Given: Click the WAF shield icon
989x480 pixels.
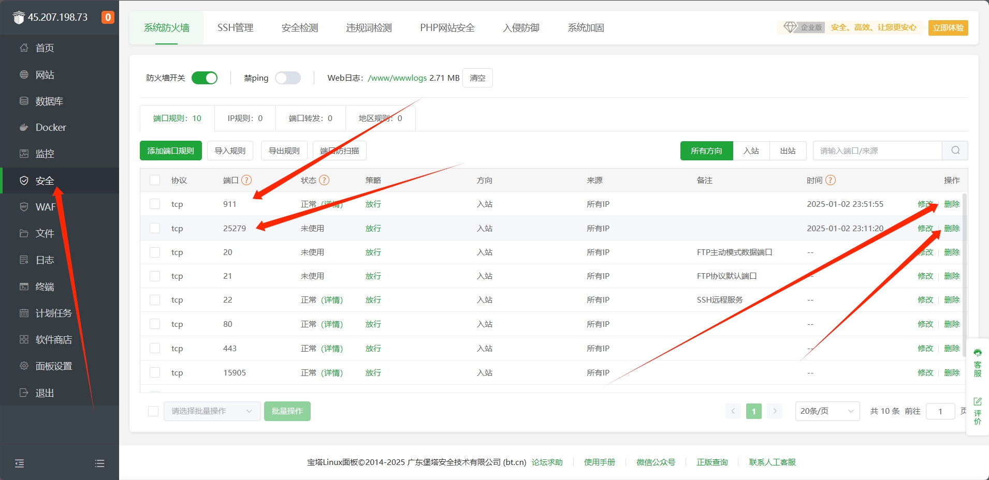Looking at the screenshot, I should (24, 207).
